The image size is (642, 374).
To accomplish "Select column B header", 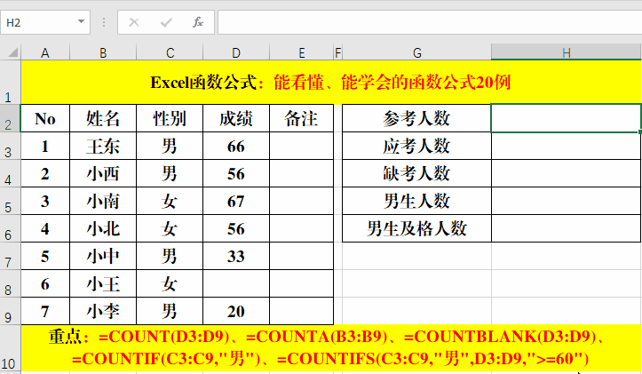I will tap(103, 52).
